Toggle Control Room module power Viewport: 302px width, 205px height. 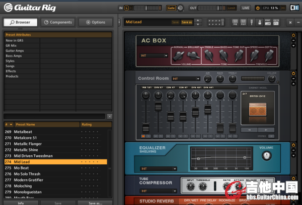(x=293, y=73)
